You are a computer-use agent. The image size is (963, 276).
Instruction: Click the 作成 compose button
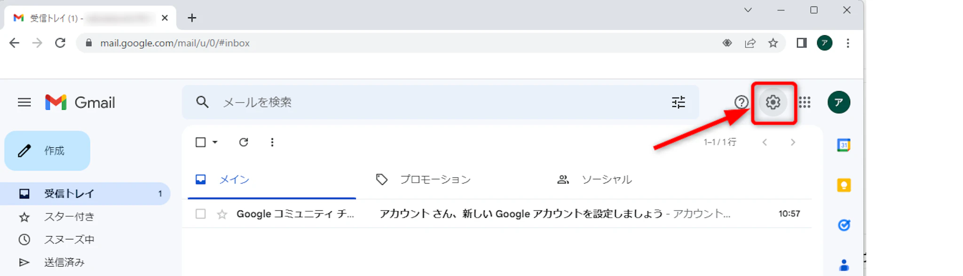click(x=47, y=151)
